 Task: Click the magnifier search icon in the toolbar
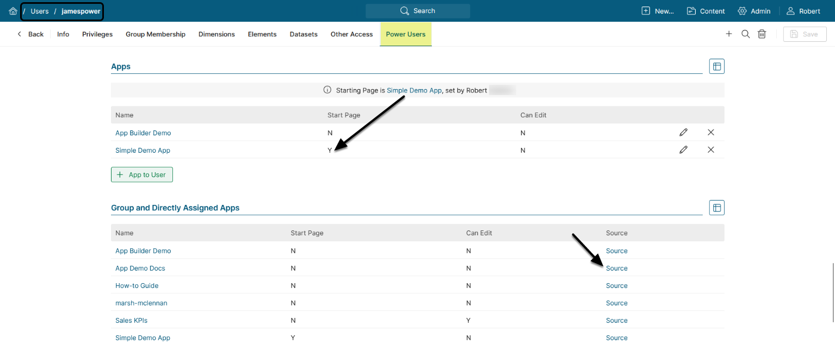(x=745, y=34)
